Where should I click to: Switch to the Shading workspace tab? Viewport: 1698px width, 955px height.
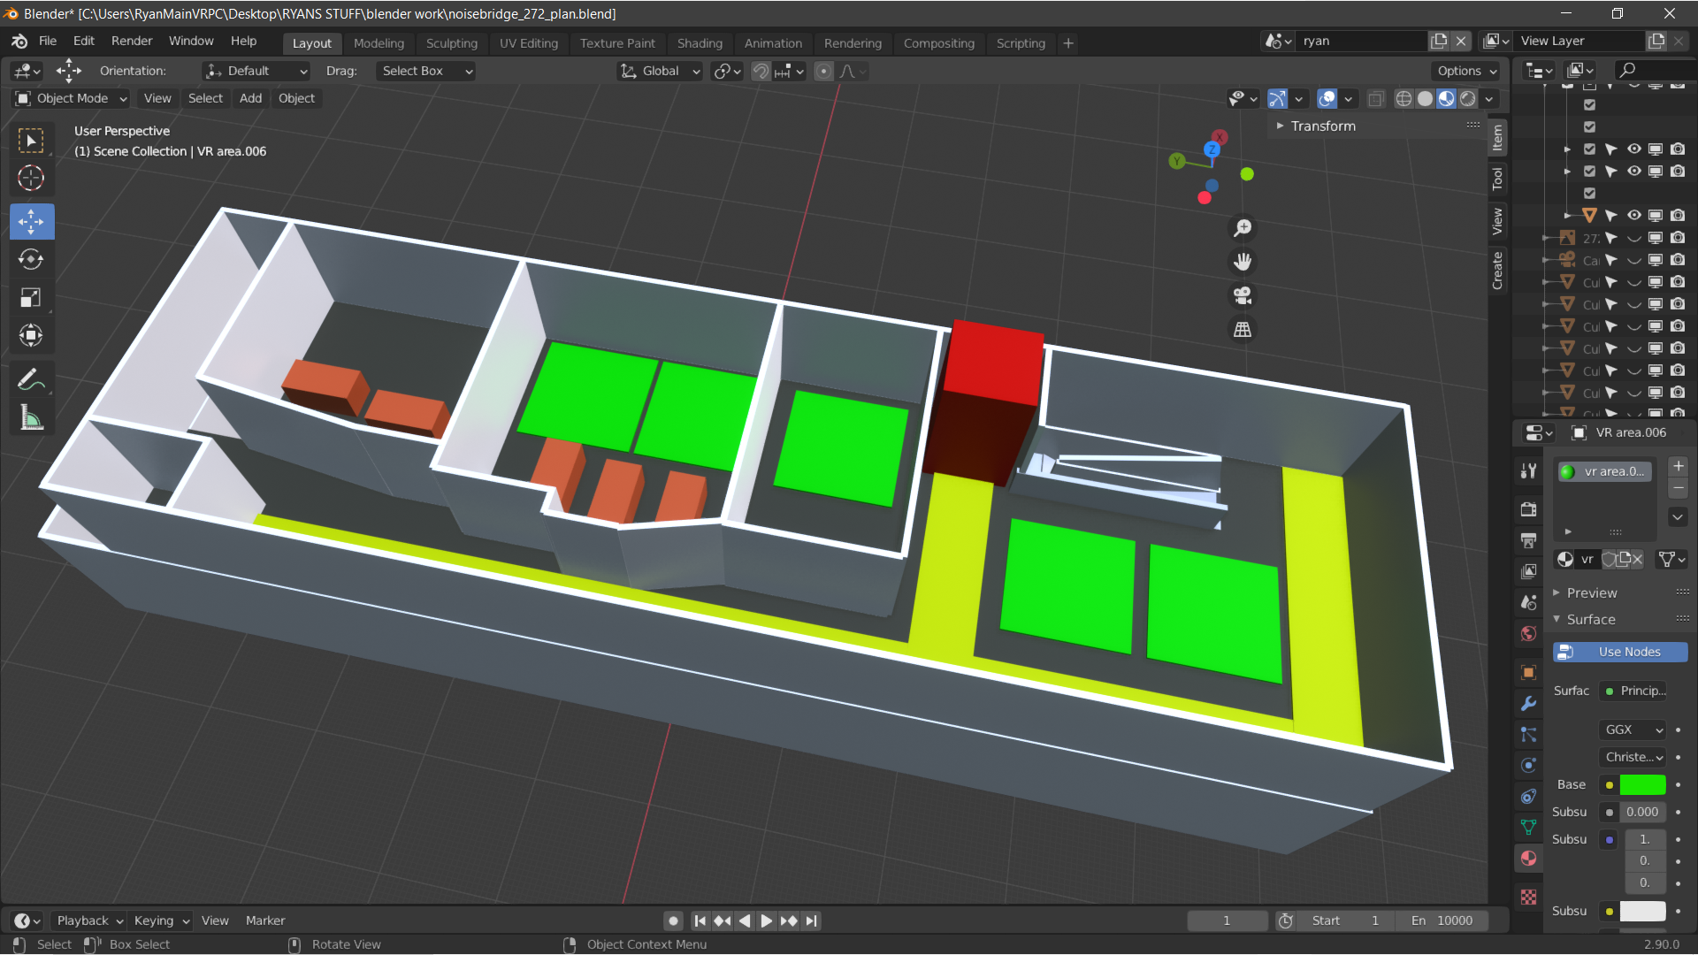click(700, 42)
